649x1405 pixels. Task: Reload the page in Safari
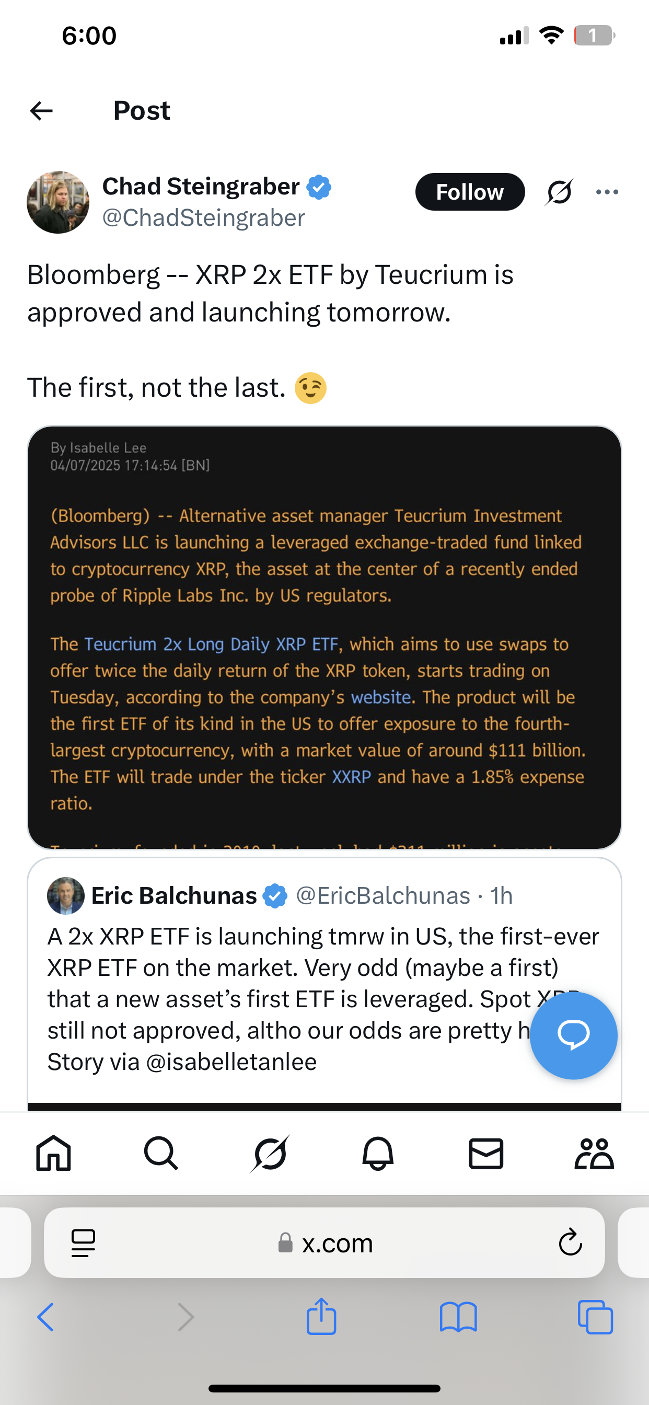[571, 1243]
